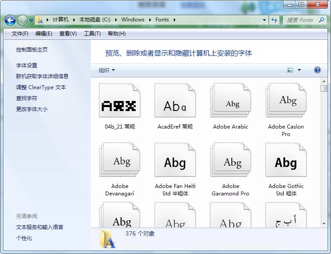331x254 pixels.
Task: Click the scrollbar down arrow
Action: [324, 223]
